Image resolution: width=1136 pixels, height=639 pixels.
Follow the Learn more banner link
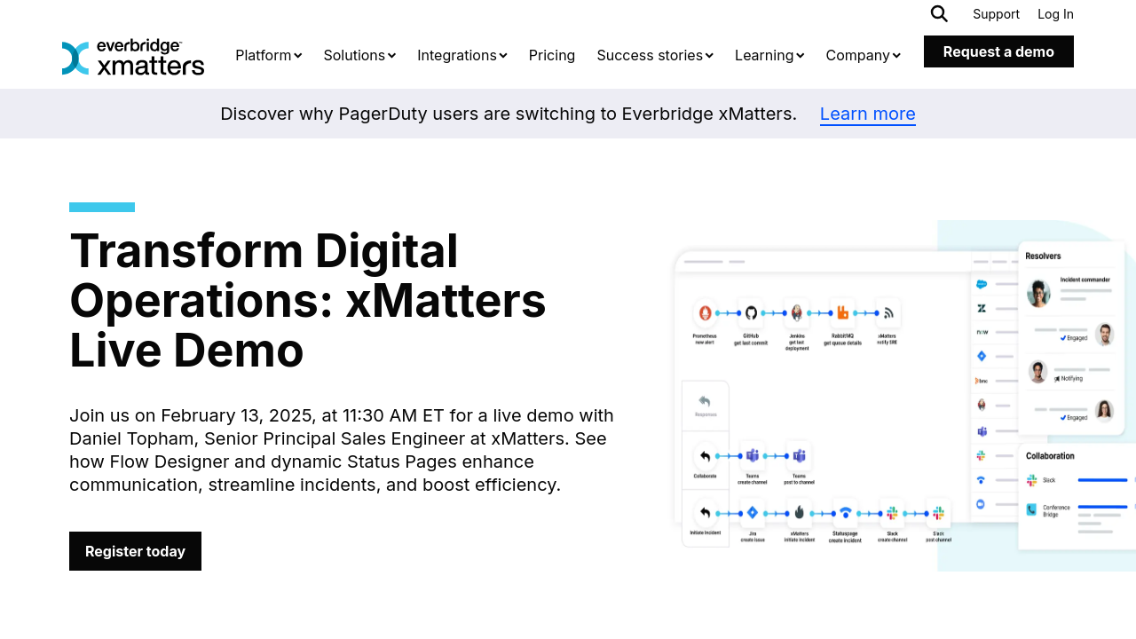[x=867, y=114]
